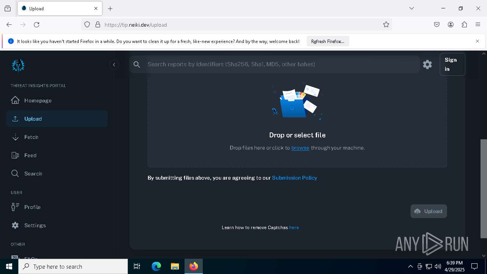The height and width of the screenshot is (274, 487).
Task: Click the address bar URL
Action: coord(136,25)
